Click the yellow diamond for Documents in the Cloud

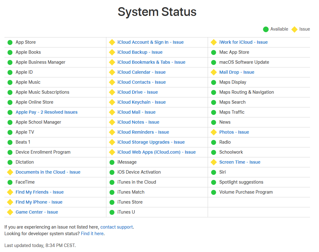(10, 172)
